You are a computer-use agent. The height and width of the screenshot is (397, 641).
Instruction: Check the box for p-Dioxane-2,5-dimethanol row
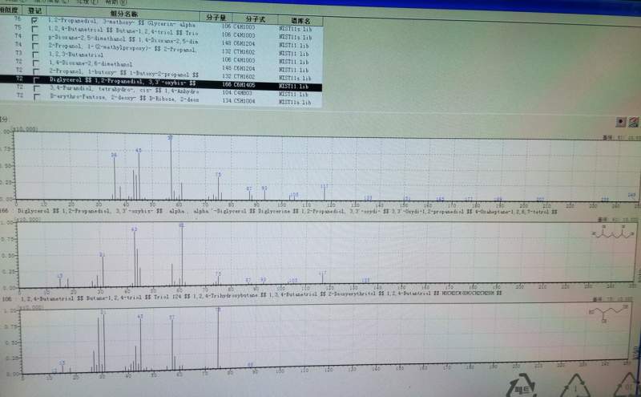(35, 38)
